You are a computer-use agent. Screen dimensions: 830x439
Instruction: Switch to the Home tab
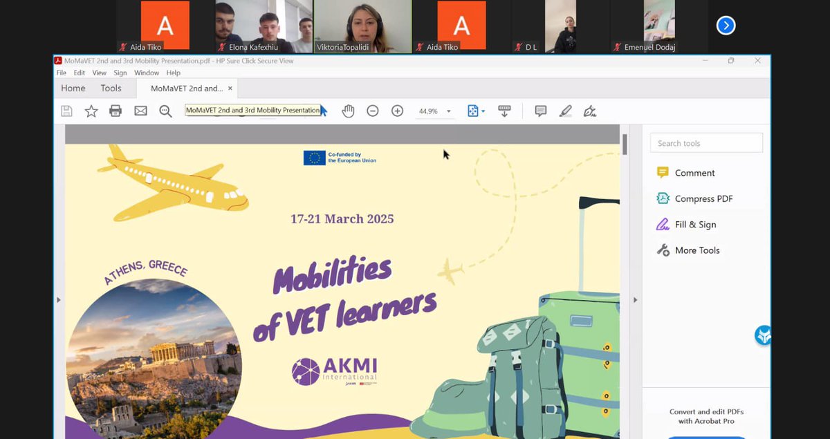coord(73,88)
